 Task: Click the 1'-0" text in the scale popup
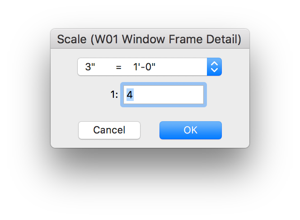point(144,67)
